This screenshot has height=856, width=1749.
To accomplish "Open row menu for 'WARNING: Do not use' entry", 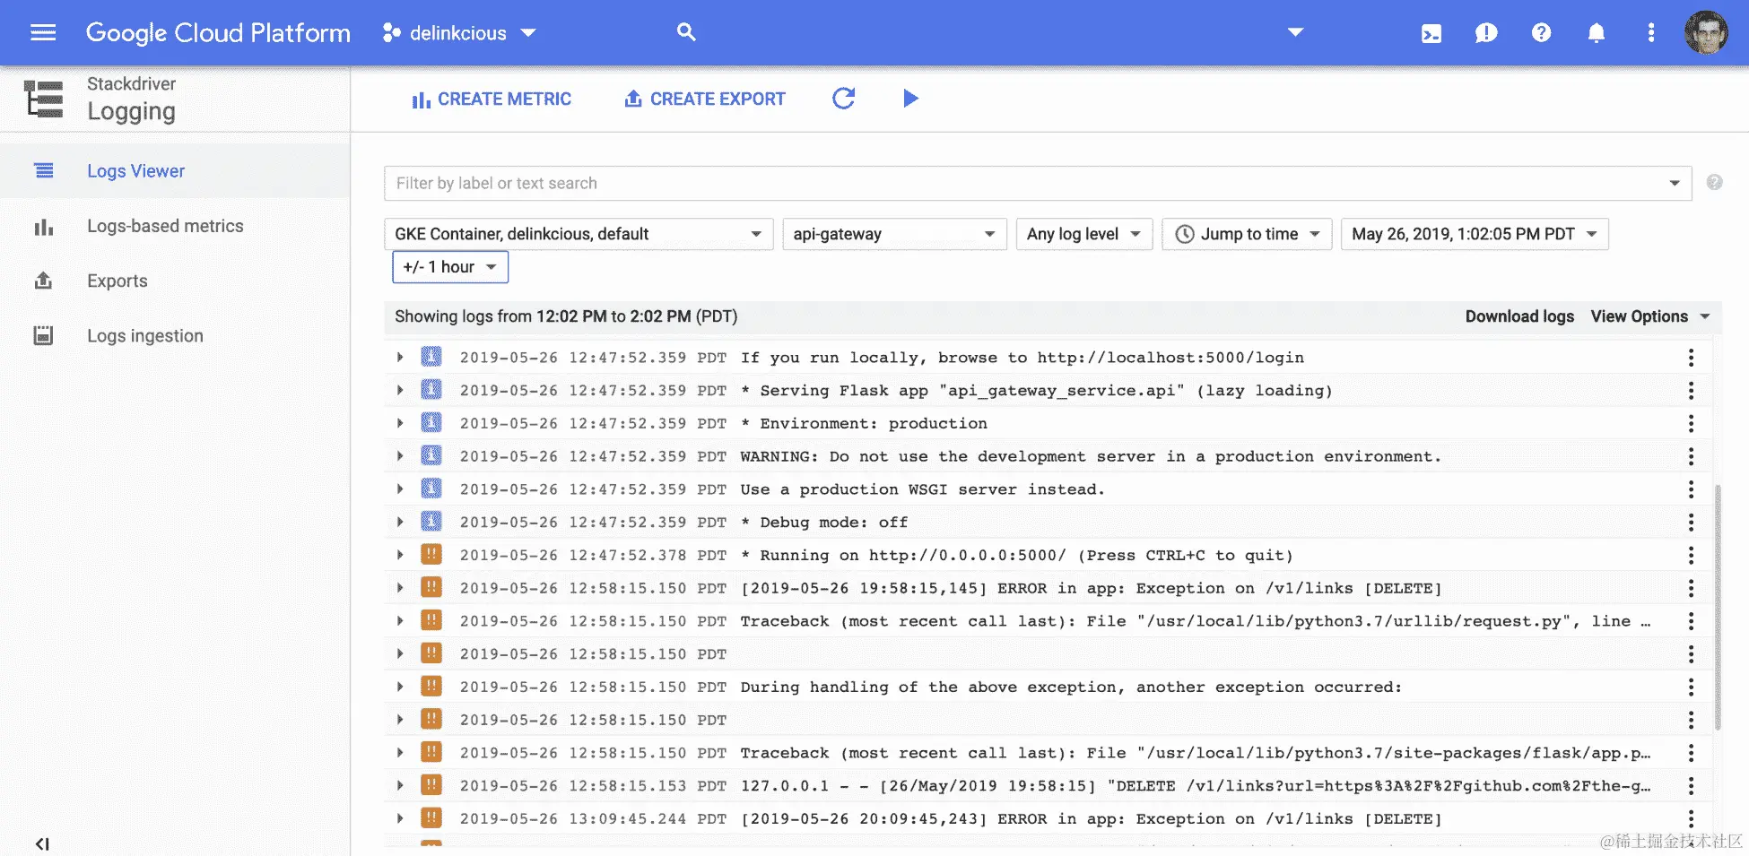I will [x=1691, y=456].
